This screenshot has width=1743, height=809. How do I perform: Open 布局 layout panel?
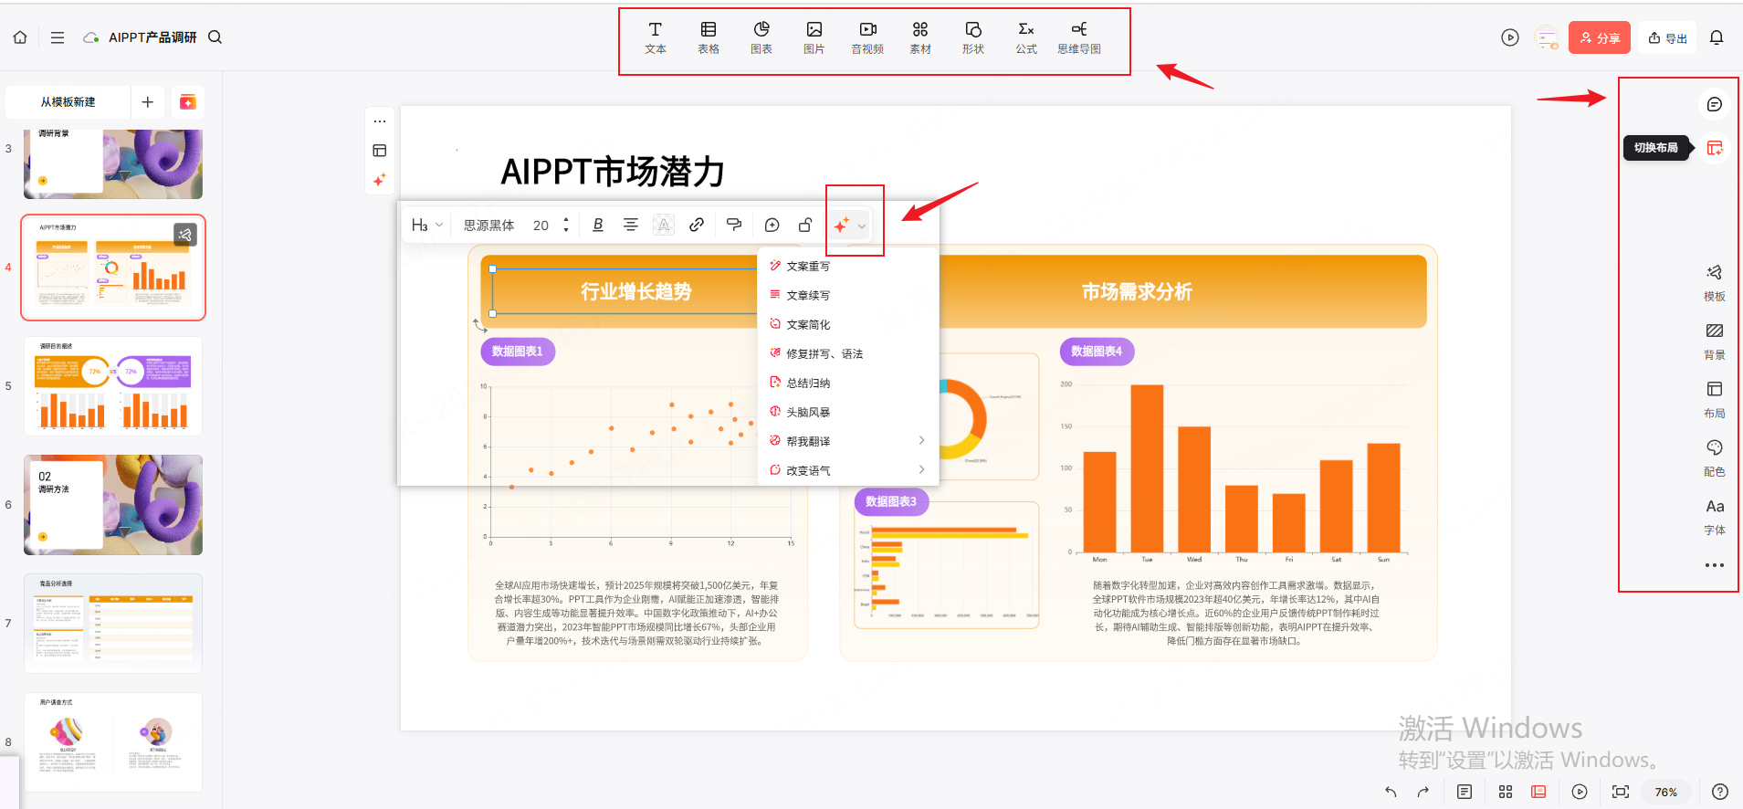(x=1715, y=400)
